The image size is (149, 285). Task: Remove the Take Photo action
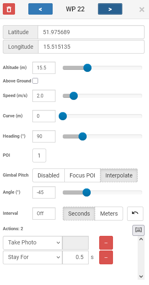pos(106,243)
